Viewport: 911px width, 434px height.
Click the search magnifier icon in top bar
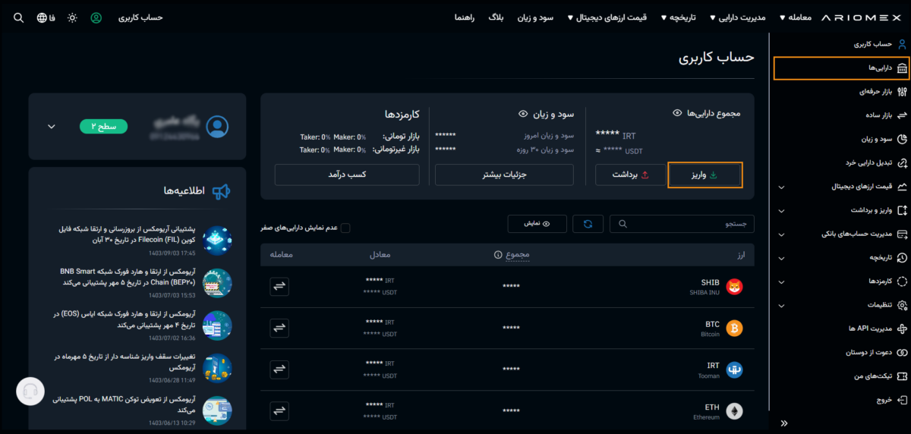click(x=19, y=17)
